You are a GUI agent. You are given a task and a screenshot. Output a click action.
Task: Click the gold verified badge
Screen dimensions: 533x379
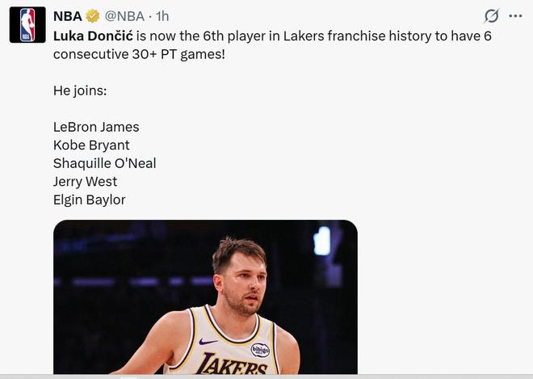click(94, 16)
